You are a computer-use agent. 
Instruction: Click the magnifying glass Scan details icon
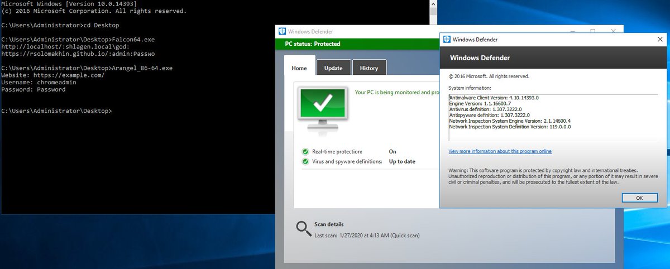303,228
